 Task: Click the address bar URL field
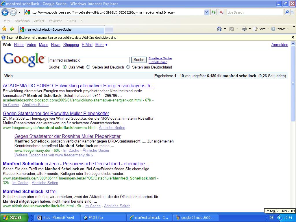117,12
